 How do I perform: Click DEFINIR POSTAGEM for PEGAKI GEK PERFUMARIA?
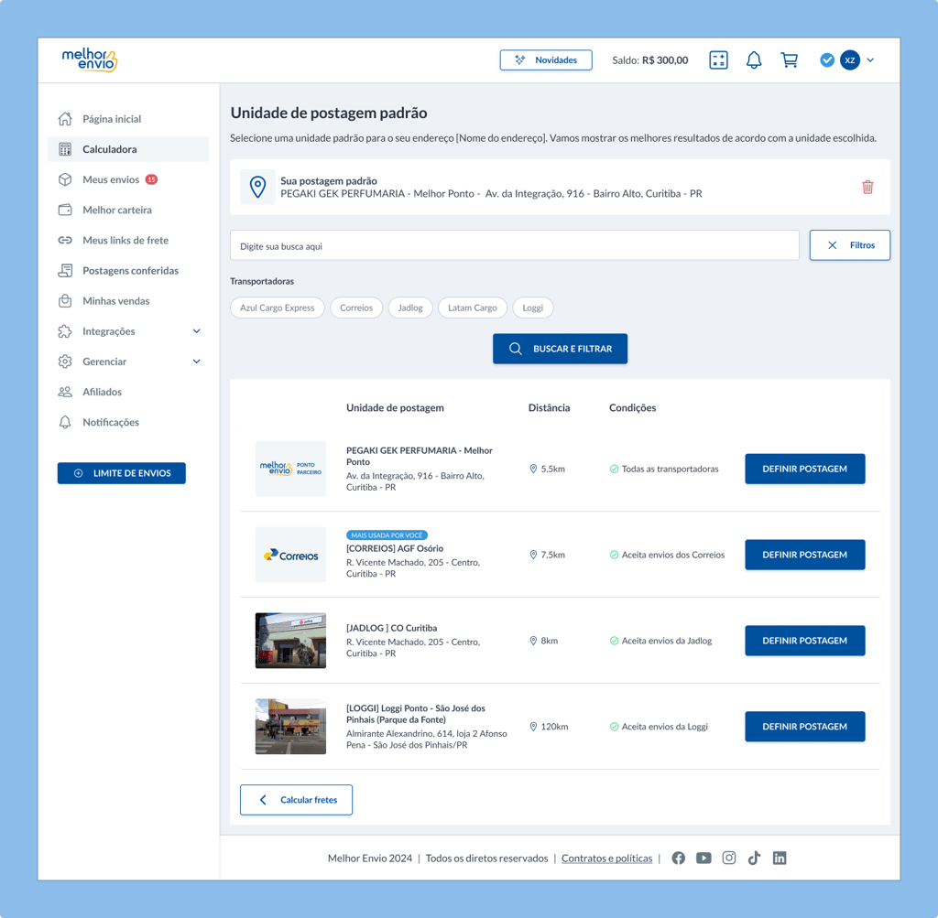pos(804,470)
